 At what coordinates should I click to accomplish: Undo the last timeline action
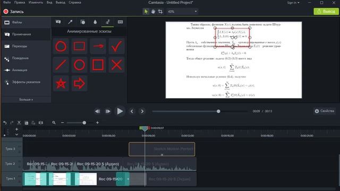(5, 123)
